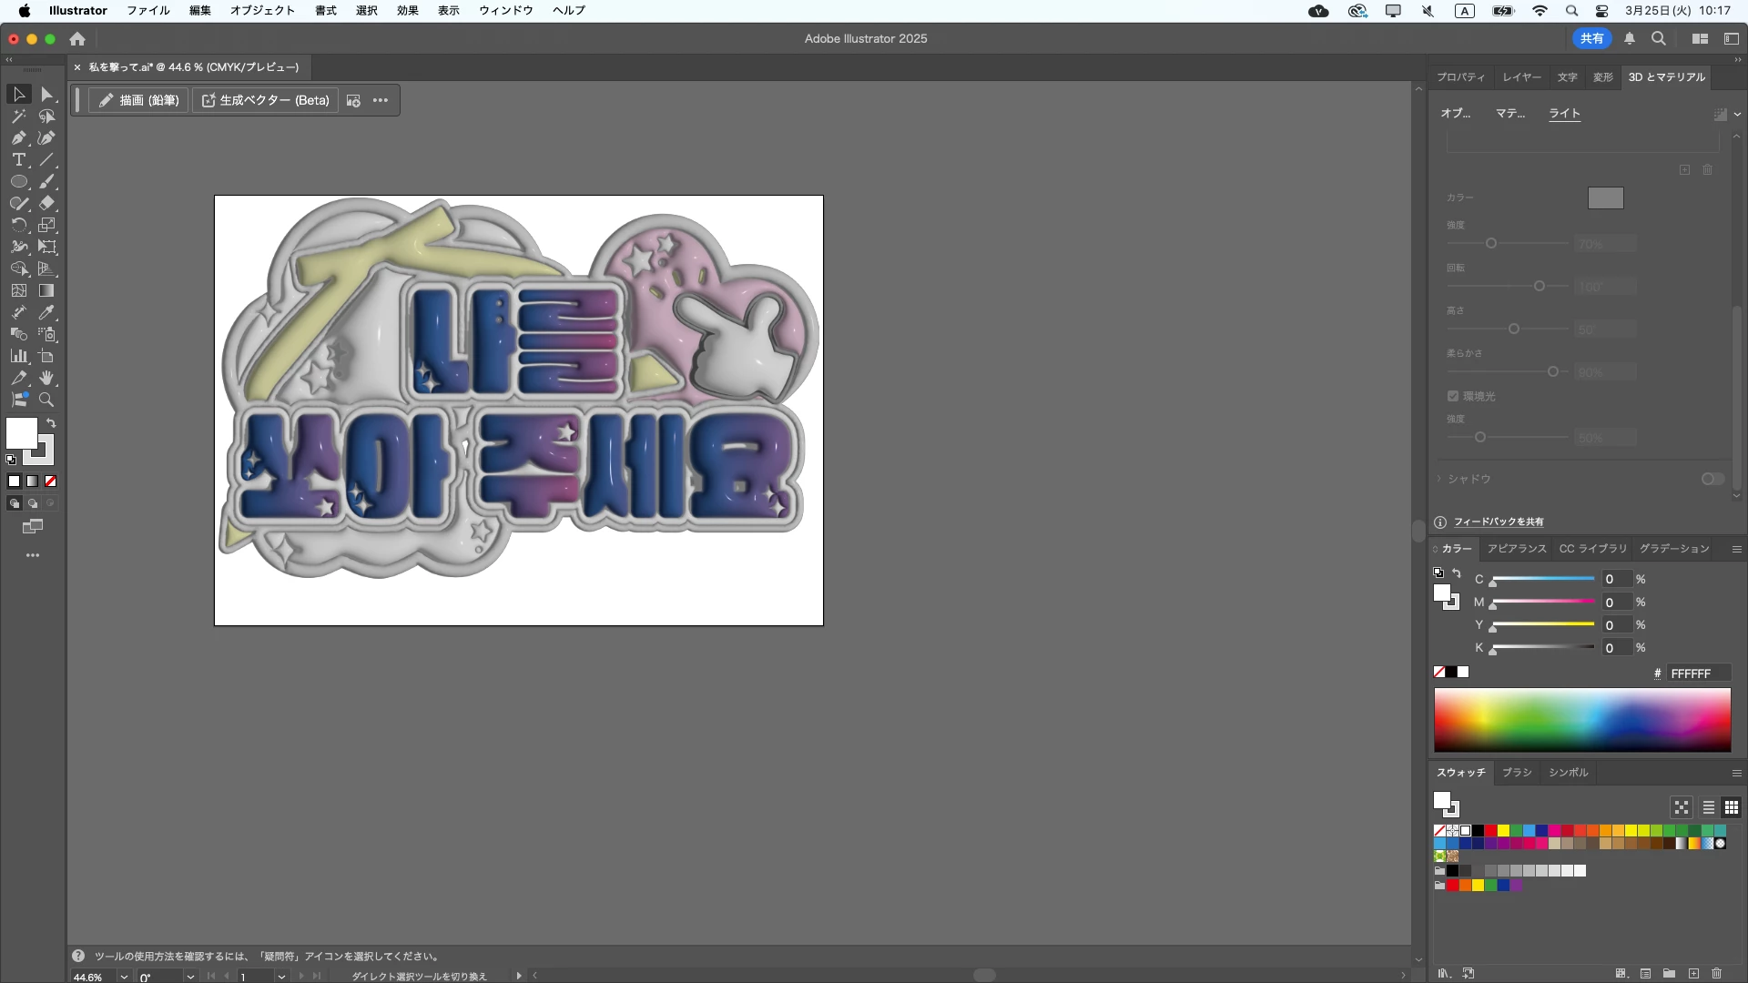Select the Gradient tool
The image size is (1748, 983).
46,290
